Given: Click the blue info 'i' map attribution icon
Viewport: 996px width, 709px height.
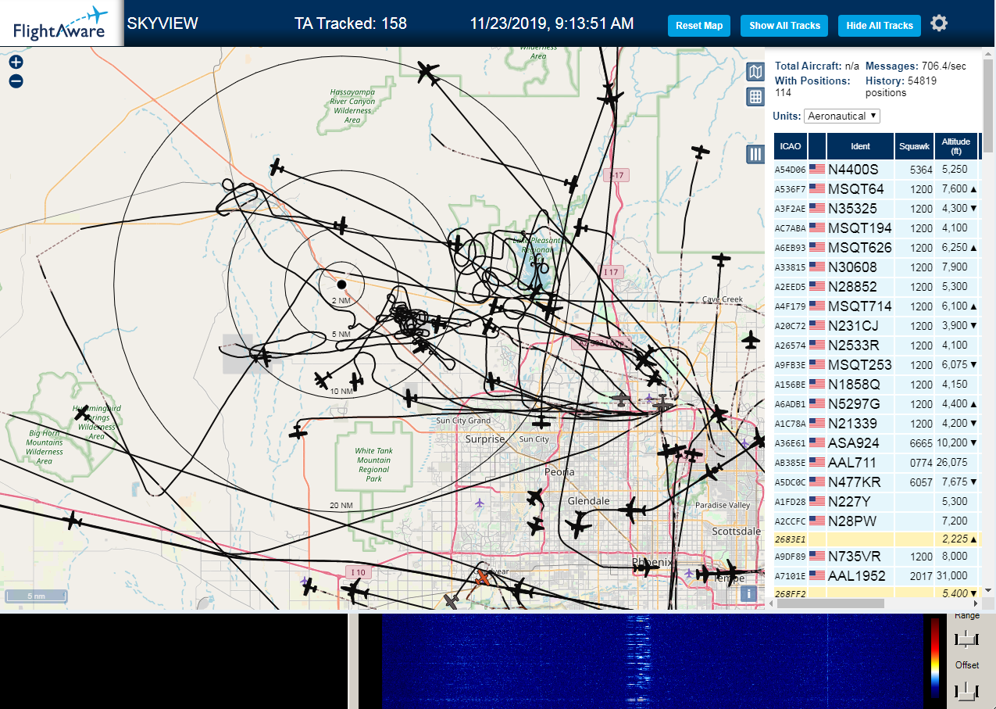Looking at the screenshot, I should (x=750, y=593).
